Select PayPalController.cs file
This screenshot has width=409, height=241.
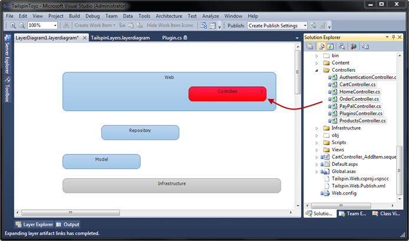point(360,106)
